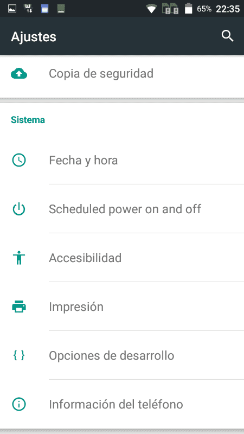This screenshot has width=244, height=434.
Task: Tap the accessibility person icon
Action: click(x=19, y=258)
